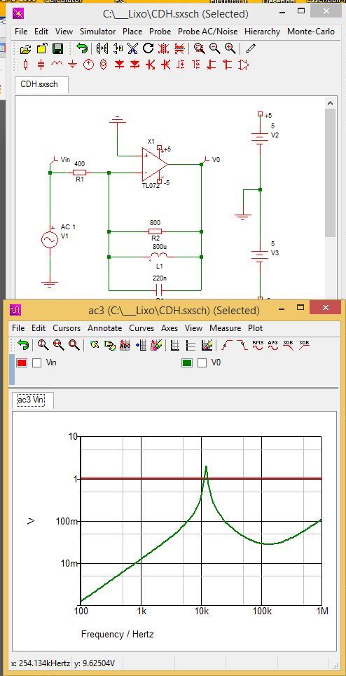Image resolution: width=346 pixels, height=676 pixels.
Task: Open the Axes menu
Action: coord(169,328)
